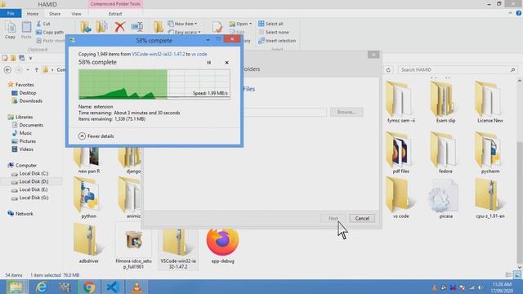Switch to the Extract tab

point(115,14)
